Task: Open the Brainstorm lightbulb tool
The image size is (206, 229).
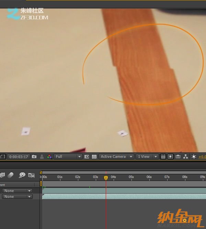Action: point(22,175)
